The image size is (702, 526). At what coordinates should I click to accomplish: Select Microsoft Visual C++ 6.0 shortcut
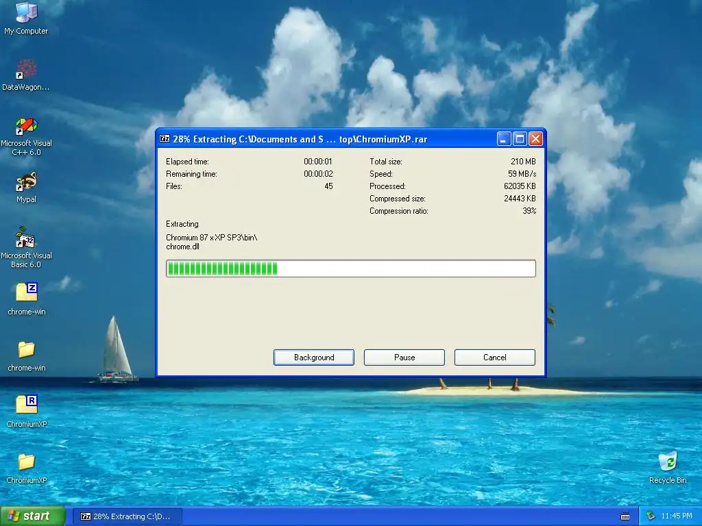(x=26, y=125)
